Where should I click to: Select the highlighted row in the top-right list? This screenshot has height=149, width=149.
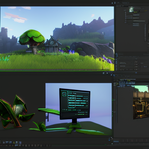[x=129, y=18]
